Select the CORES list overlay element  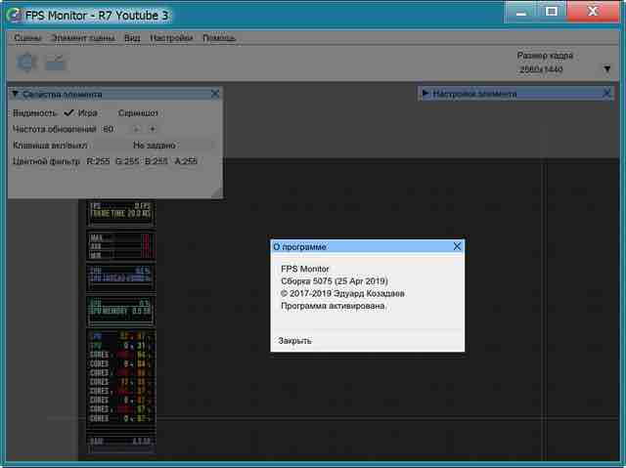[121, 377]
